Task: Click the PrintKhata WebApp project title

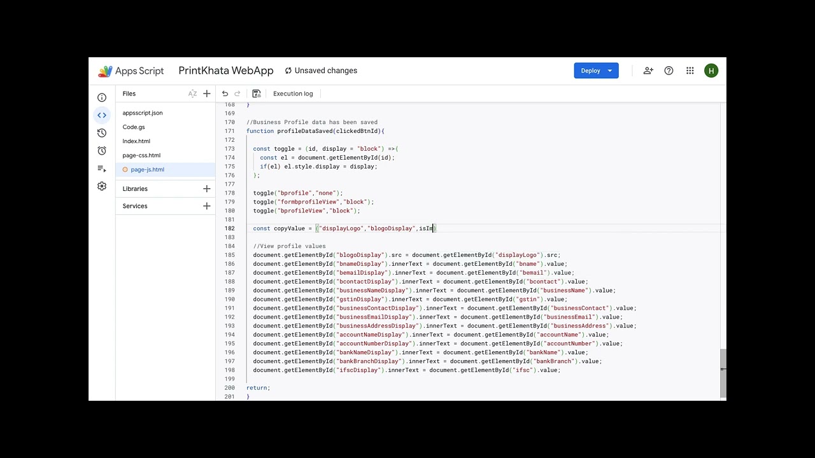Action: [x=226, y=71]
